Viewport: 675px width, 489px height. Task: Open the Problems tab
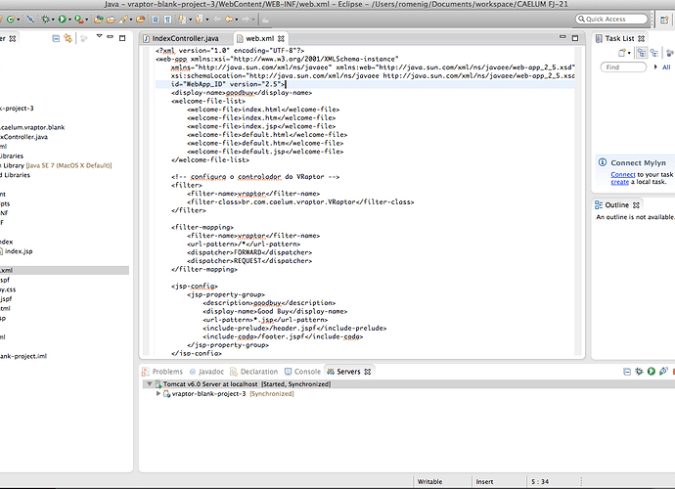pos(166,372)
